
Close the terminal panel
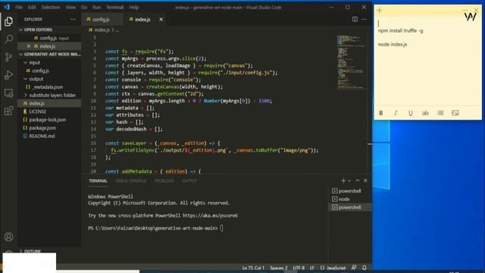click(365, 180)
